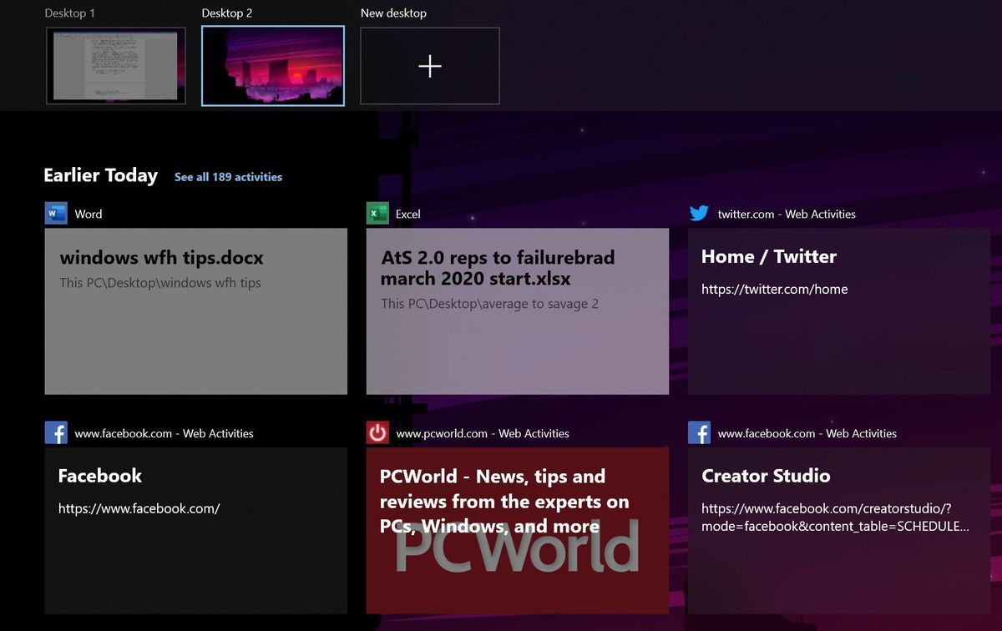
Task: Click the twitter.com - Web Activities label
Action: coord(787,215)
